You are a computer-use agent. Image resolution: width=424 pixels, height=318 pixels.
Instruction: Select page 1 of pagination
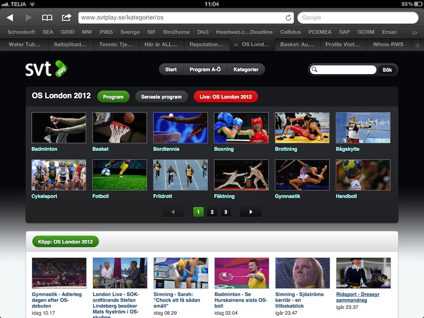point(198,211)
